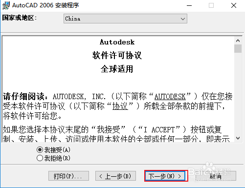Click the Autodesk title in license text
Screen dimensions: 245x188
tap(117, 42)
